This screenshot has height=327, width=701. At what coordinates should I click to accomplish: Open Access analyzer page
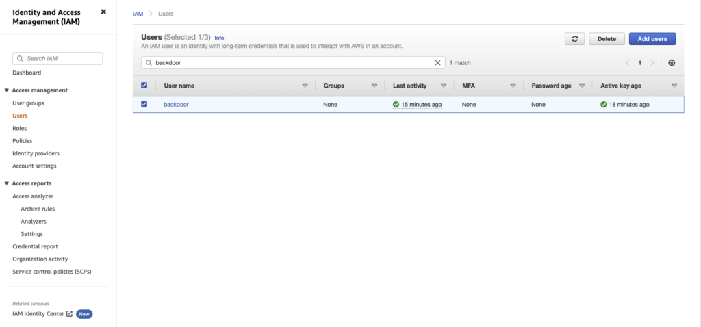[33, 196]
